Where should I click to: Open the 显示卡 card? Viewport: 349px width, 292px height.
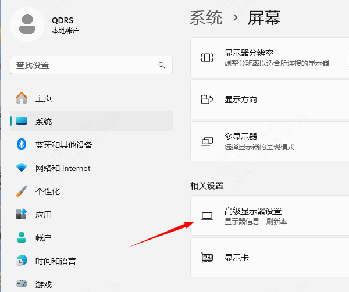[x=270, y=258]
